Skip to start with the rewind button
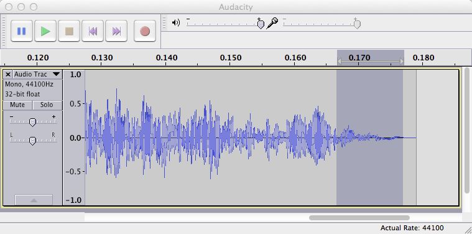Image resolution: width=472 pixels, height=234 pixels. [93, 31]
